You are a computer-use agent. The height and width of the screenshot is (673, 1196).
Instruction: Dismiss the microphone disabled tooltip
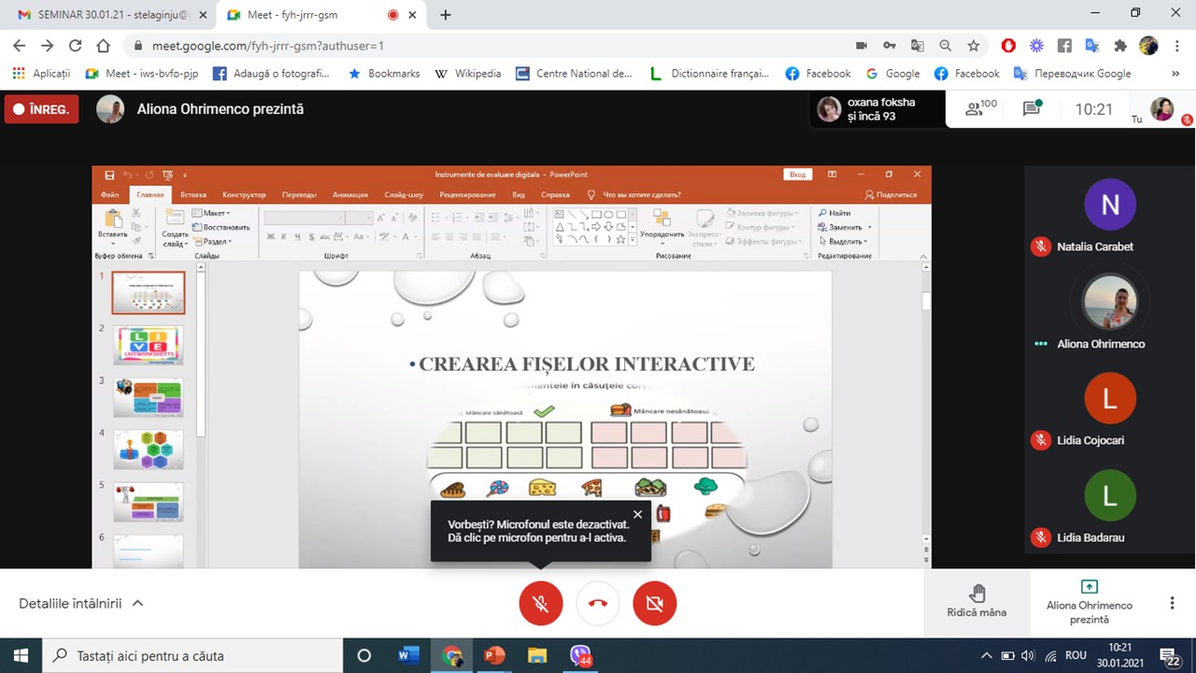637,514
